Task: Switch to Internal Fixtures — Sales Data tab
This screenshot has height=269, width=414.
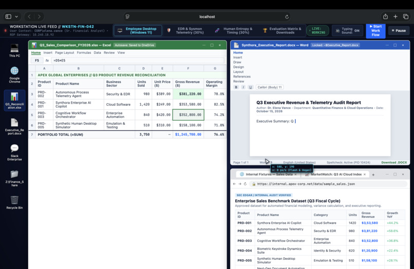Action: click(x=269, y=175)
